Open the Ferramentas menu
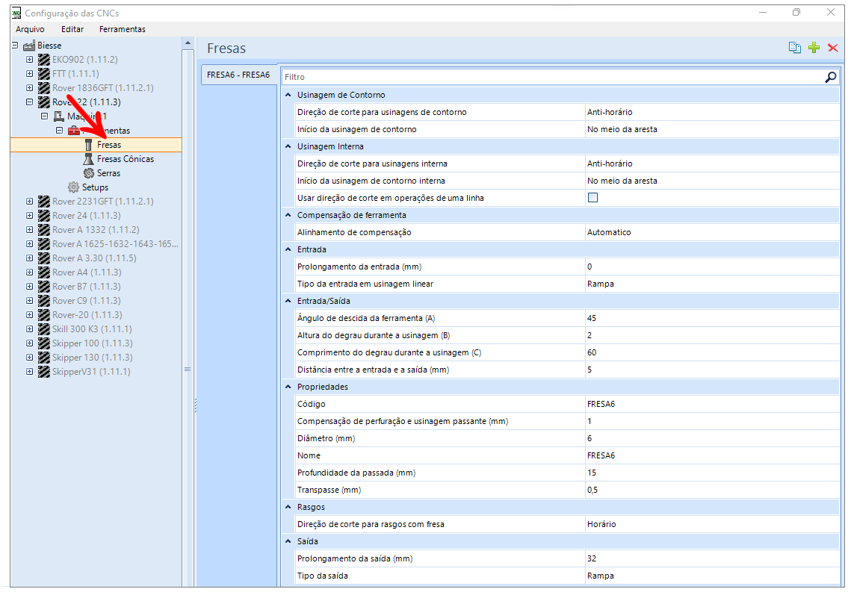Viewport: 851px width, 595px height. click(x=122, y=29)
